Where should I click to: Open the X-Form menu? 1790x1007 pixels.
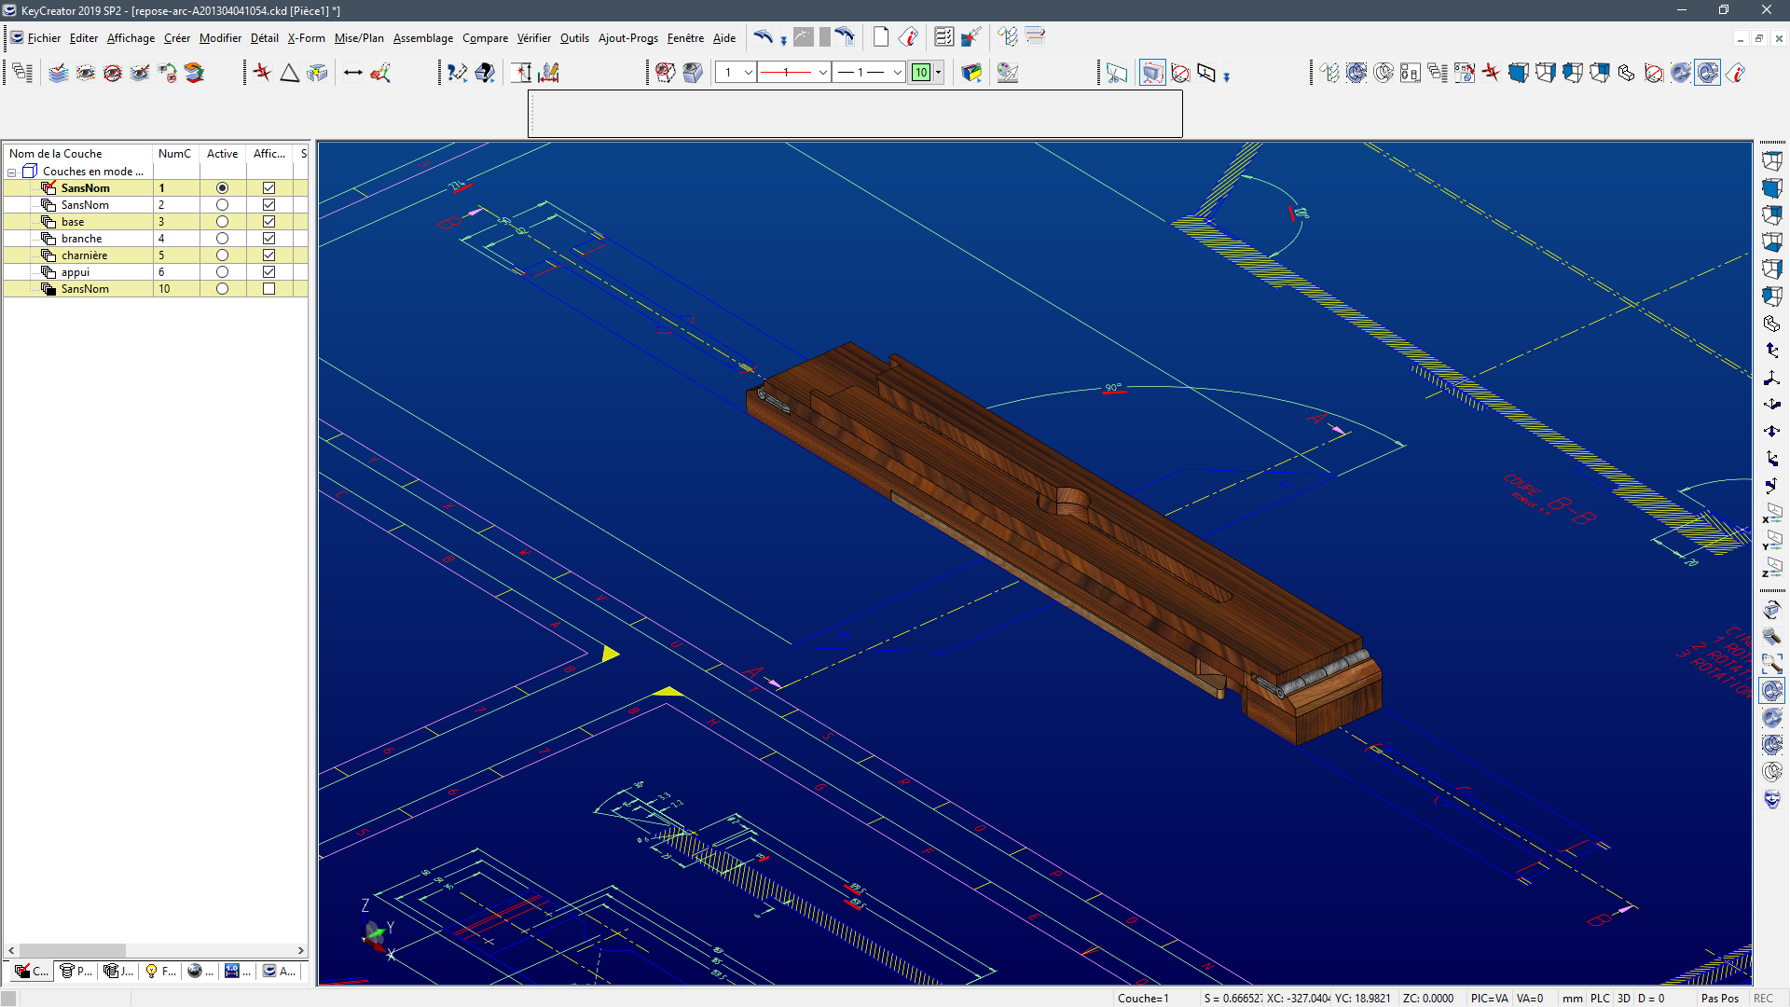click(x=306, y=38)
